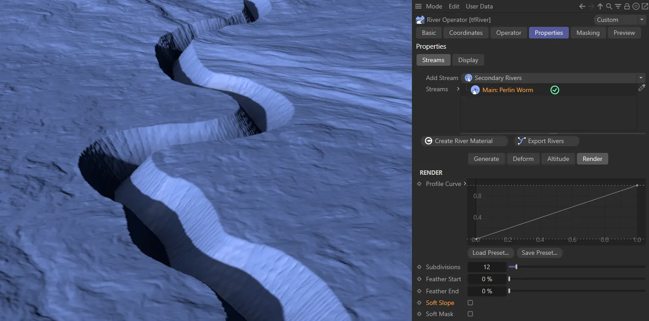Click the Load Preset button
Viewport: 649px width, 321px height.
(490, 253)
